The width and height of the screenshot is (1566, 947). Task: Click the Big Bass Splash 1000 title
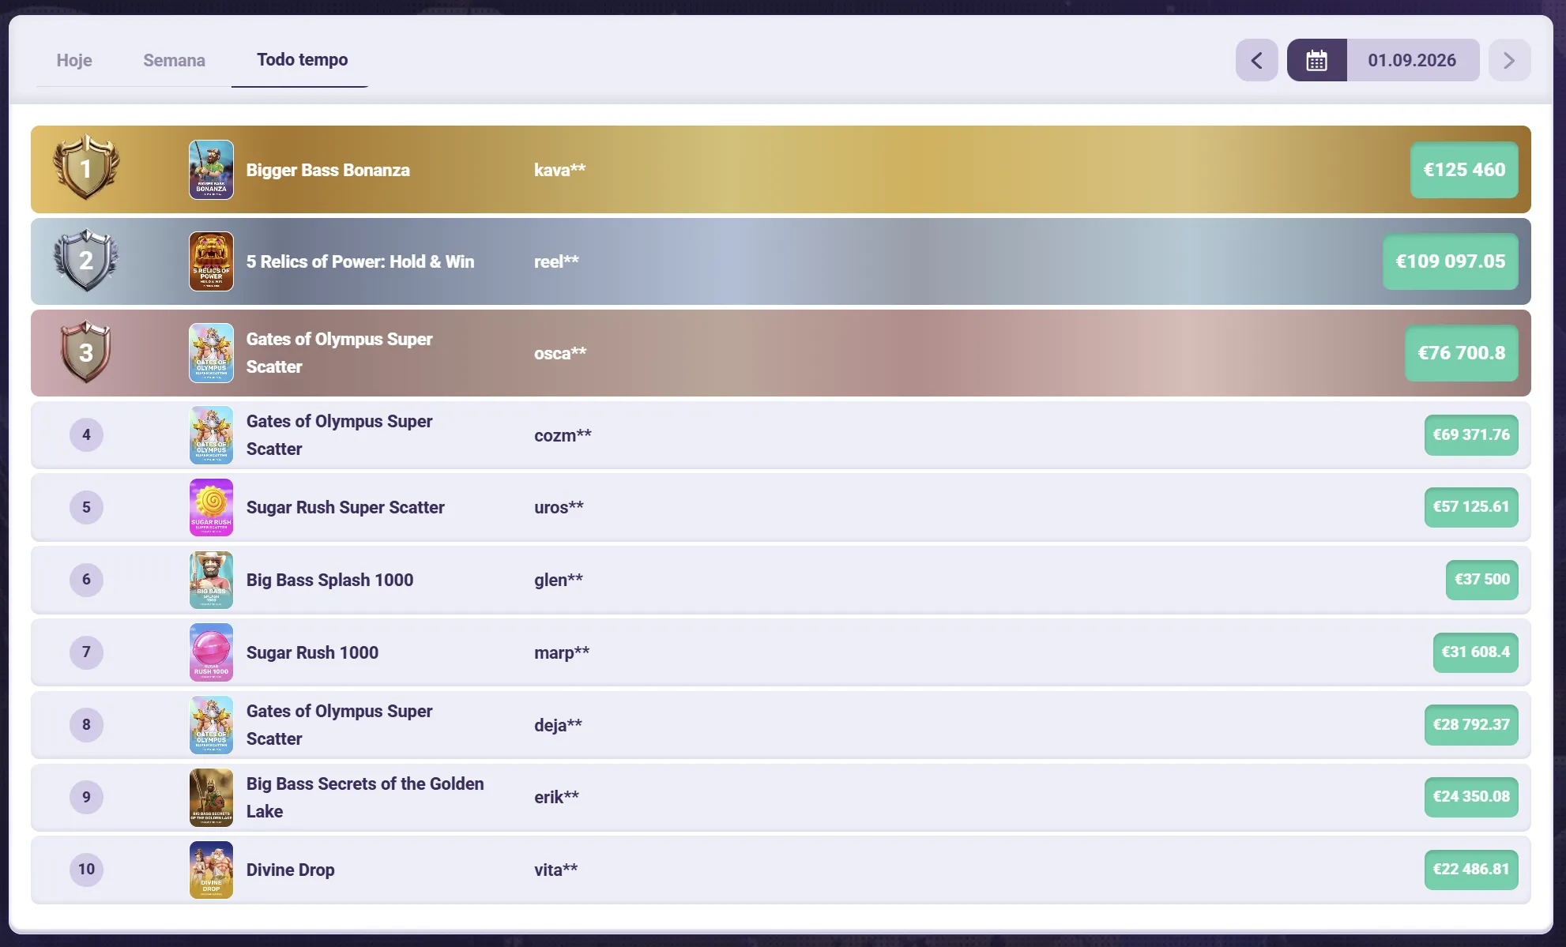point(329,580)
